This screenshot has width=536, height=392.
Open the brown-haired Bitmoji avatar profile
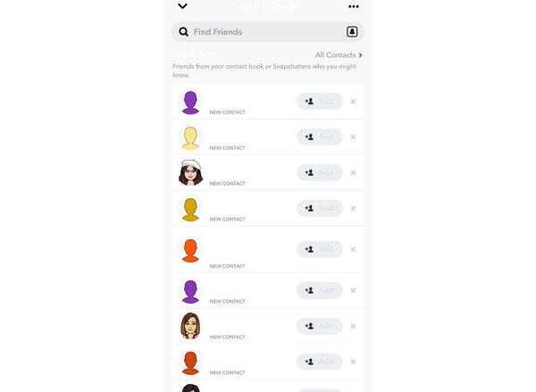click(x=190, y=326)
